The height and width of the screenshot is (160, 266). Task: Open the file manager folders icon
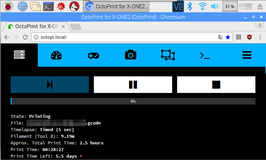point(35,6)
